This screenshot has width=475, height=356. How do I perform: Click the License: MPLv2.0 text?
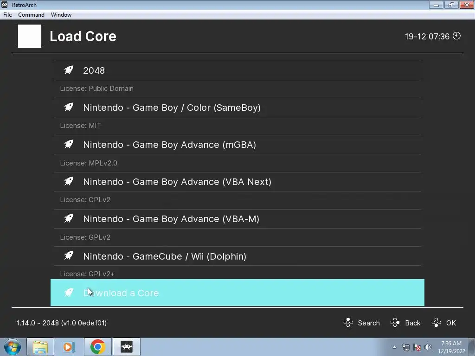(x=89, y=163)
